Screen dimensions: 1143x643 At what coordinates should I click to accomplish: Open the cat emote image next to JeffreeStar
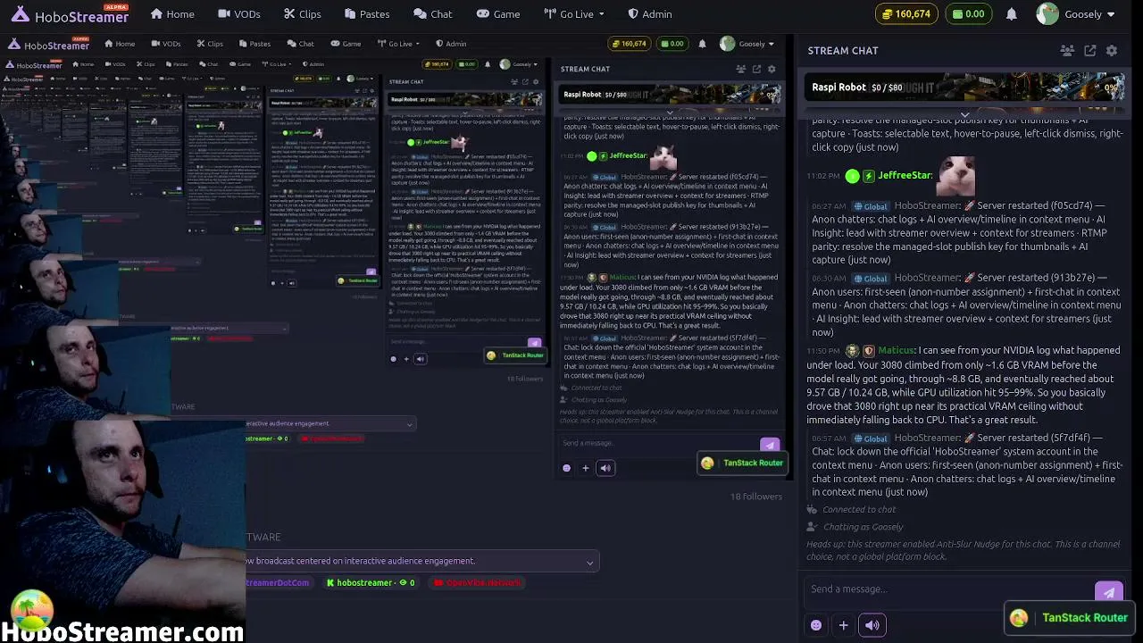pos(955,175)
